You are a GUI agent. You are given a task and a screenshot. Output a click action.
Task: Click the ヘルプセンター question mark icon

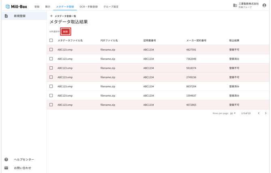(x=6, y=159)
